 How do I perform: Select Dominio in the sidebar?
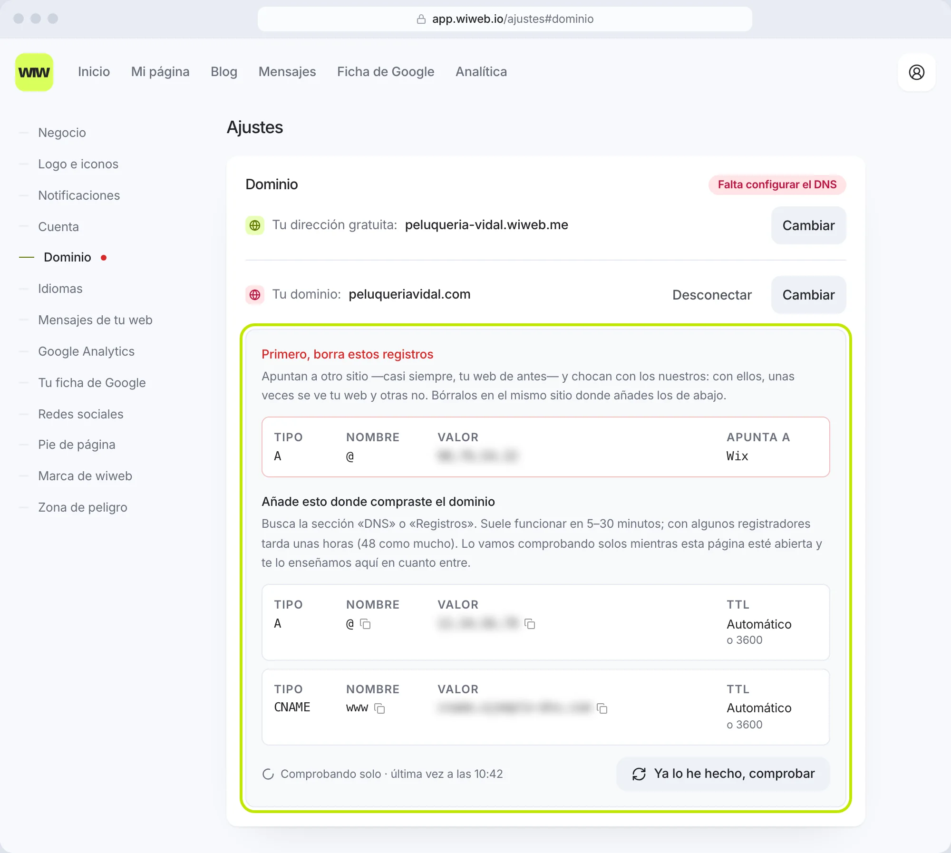click(x=68, y=257)
